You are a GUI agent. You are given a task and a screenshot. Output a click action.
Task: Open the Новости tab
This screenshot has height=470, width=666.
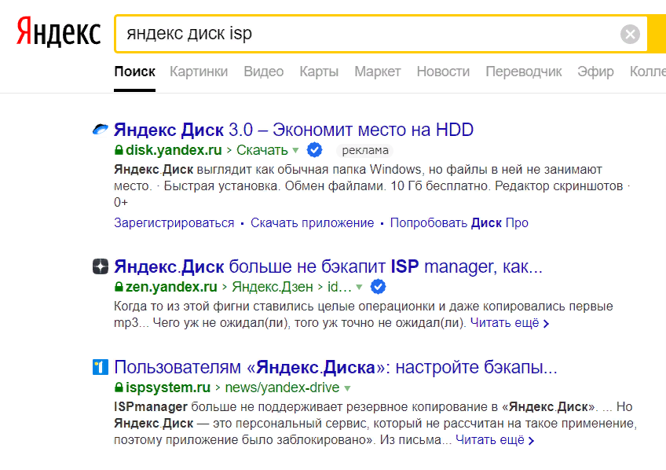pyautogui.click(x=443, y=72)
